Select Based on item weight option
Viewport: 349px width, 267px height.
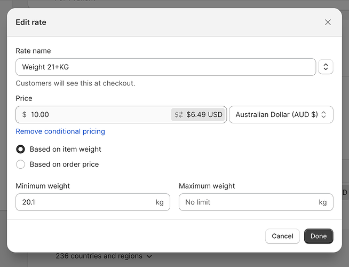tap(21, 150)
